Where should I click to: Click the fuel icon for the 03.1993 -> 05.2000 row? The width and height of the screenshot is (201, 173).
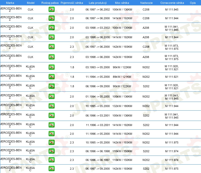(x=51, y=67)
